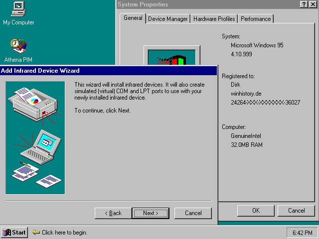319x239 pixels.
Task: Click the 'GenuineIntel' processor text
Action: 246,136
